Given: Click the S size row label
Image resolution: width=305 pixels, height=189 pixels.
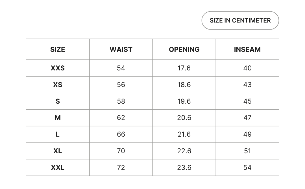Looking at the screenshot, I should click(x=58, y=101).
